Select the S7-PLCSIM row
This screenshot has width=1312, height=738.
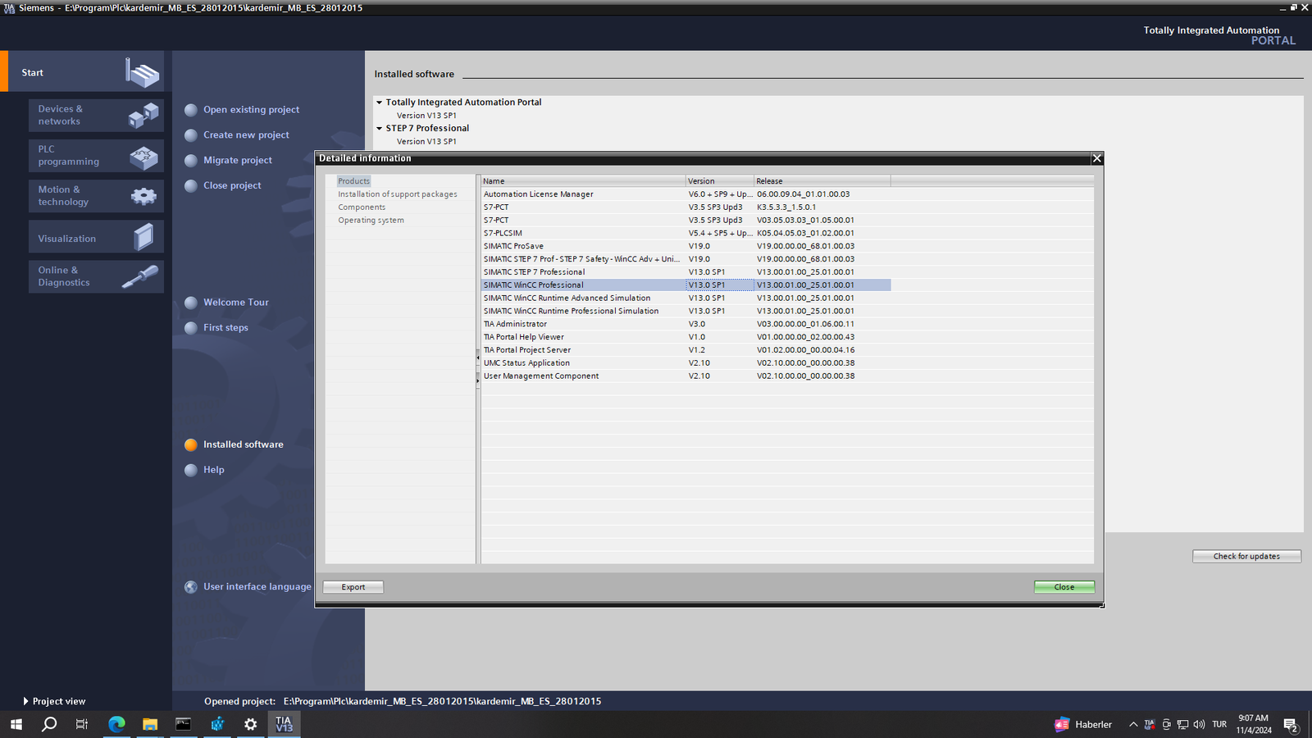686,233
